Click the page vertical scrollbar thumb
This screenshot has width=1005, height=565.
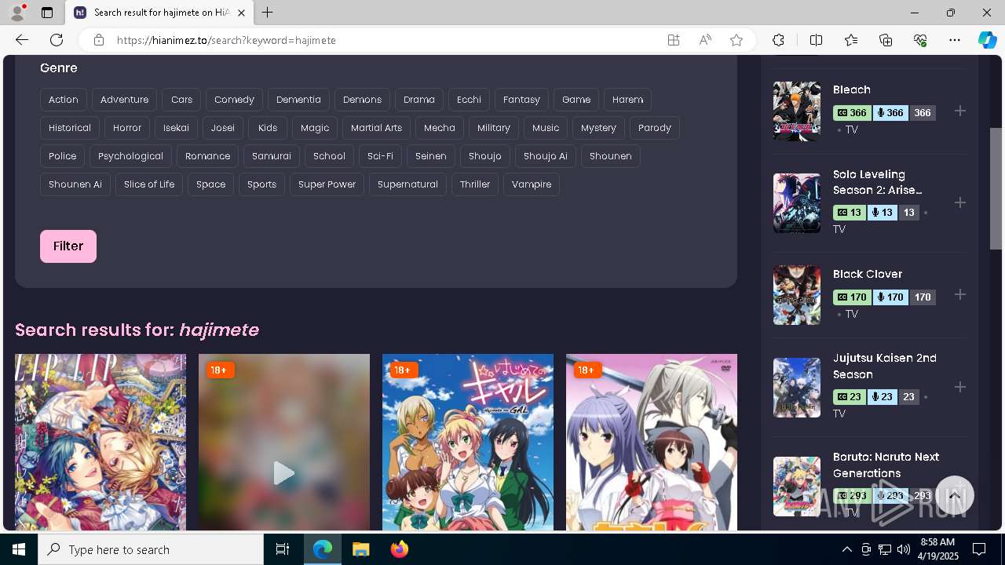click(996, 188)
